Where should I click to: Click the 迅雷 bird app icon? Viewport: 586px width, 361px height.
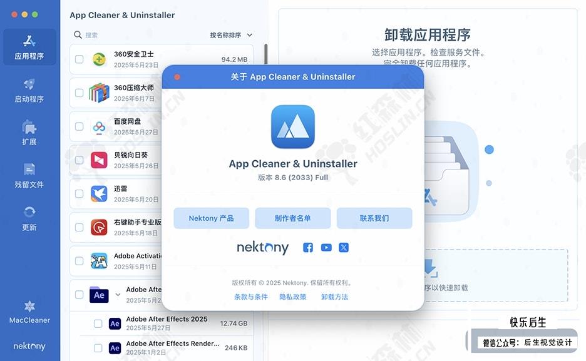[99, 194]
